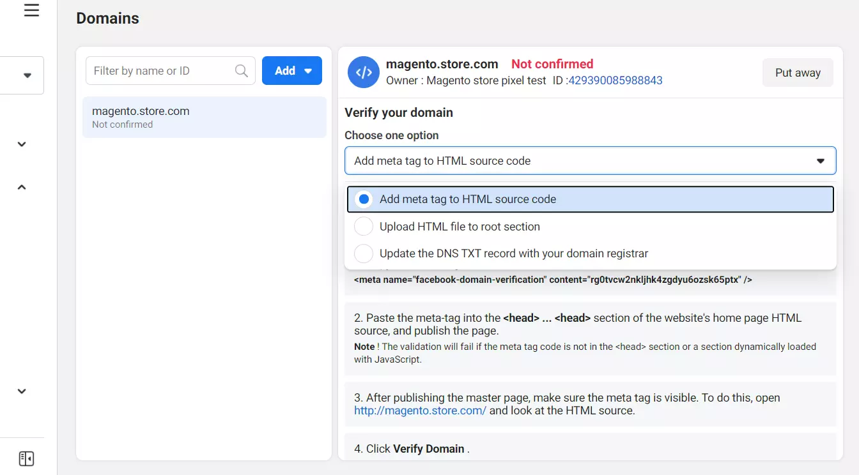Select Upload HTML file to root section
The width and height of the screenshot is (859, 475).
[x=460, y=227]
